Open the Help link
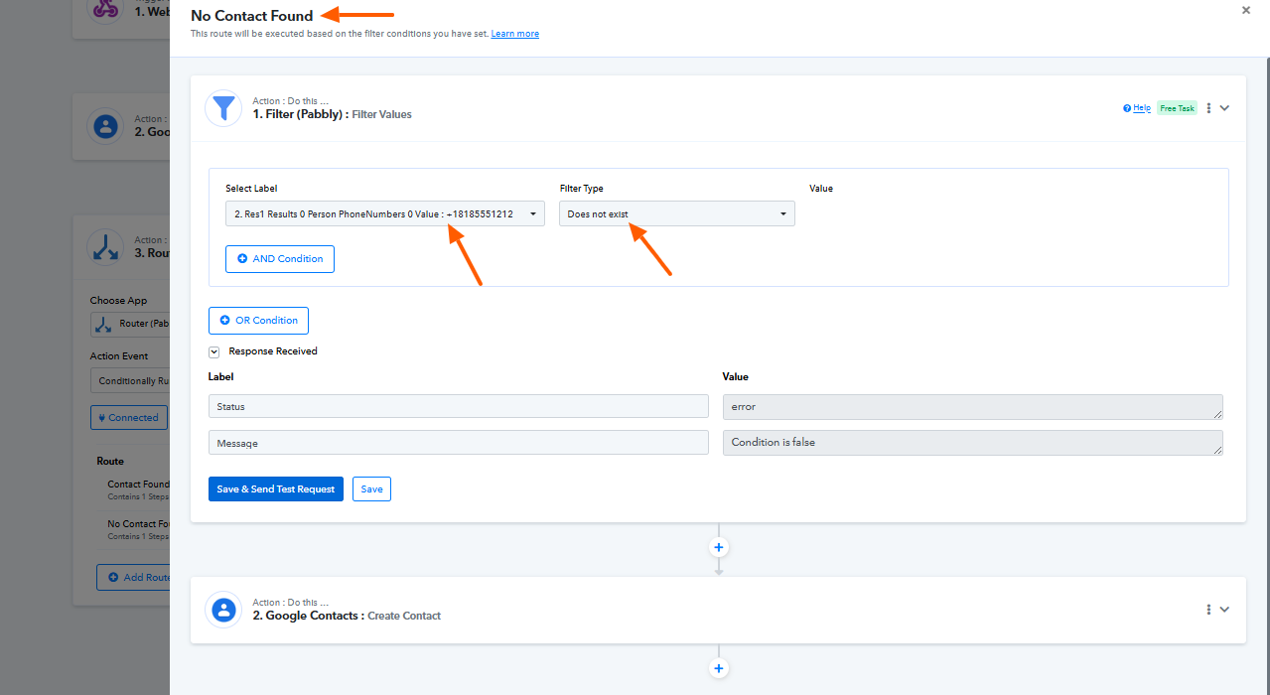 point(1137,108)
